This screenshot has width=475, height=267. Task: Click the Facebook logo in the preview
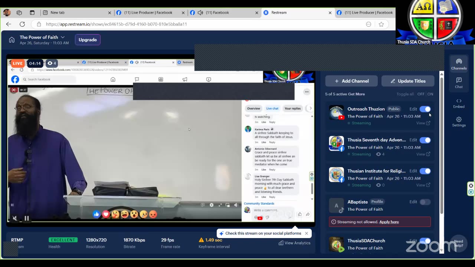tap(15, 79)
